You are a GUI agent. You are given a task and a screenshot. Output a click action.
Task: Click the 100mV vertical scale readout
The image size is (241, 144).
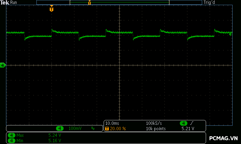[x=75, y=128]
